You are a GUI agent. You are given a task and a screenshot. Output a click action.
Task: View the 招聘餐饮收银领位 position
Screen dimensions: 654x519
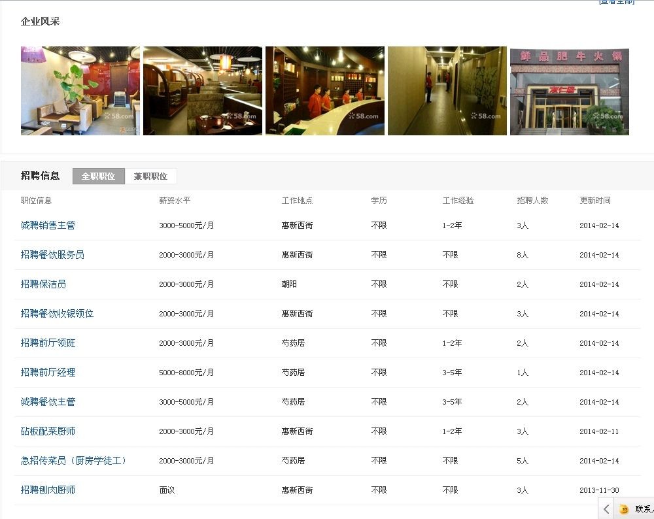point(57,314)
